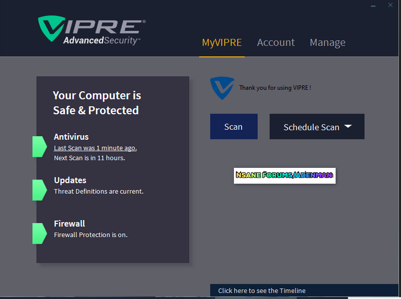Select the Updates heading
The image size is (401, 299).
coord(70,180)
